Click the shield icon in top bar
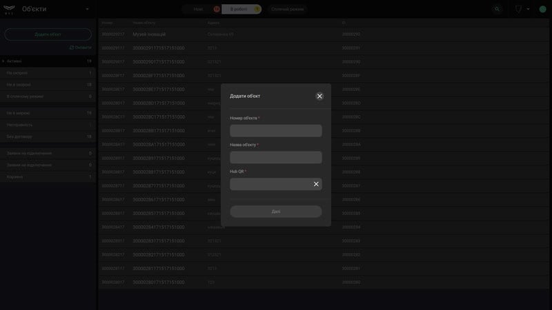Screen dimensions: 552x310 [518, 9]
